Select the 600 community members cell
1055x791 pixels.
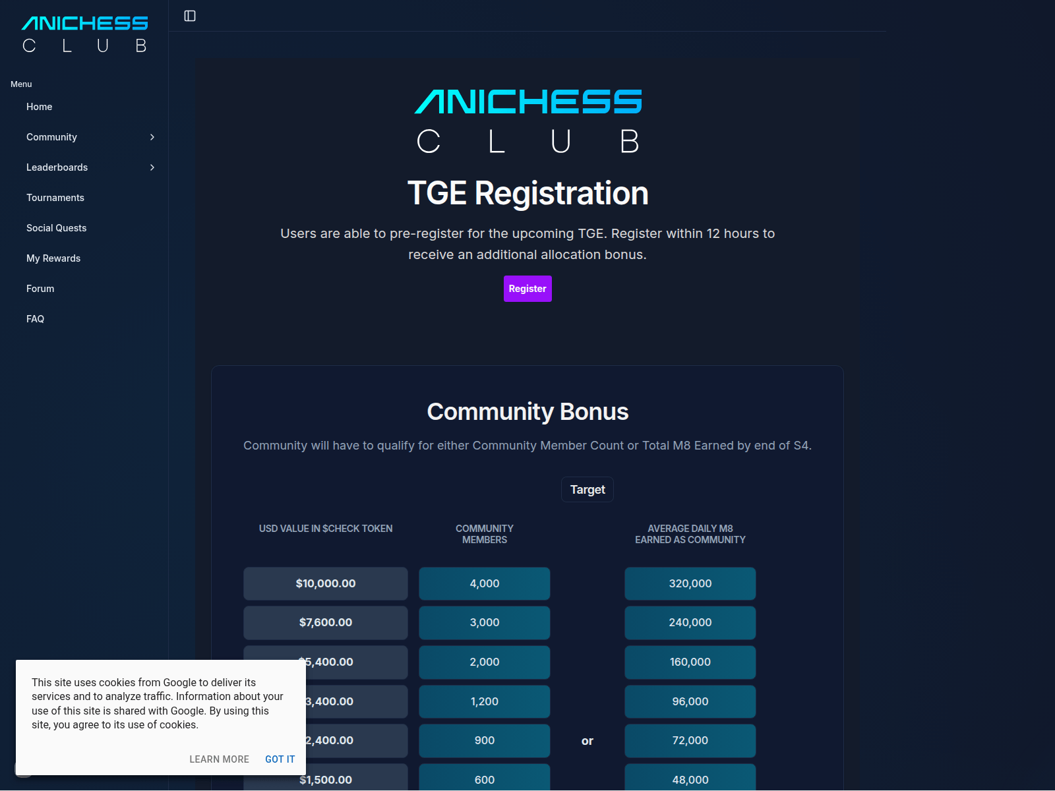[485, 778]
